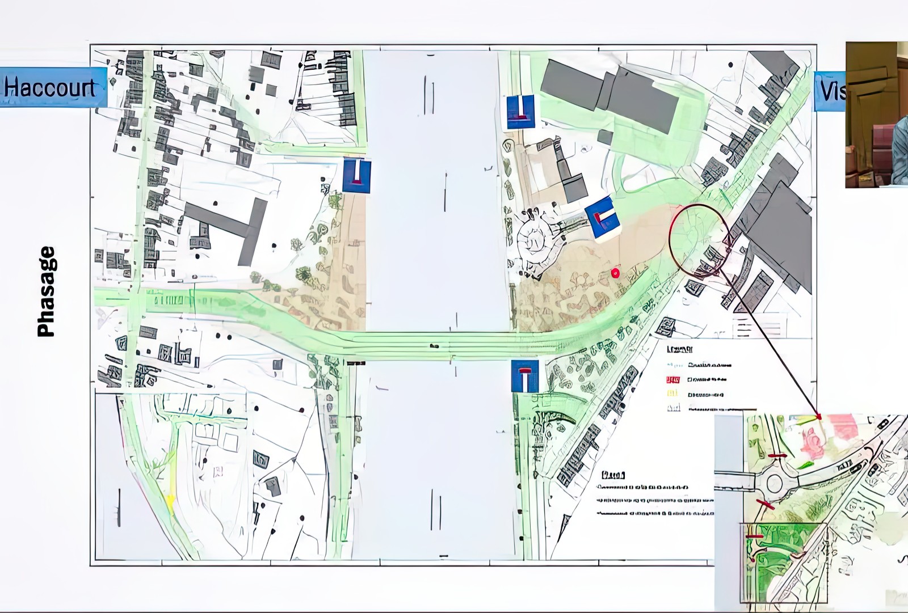Image resolution: width=908 pixels, height=613 pixels.
Task: Click the yellow swatch in the legend
Action: [x=673, y=394]
